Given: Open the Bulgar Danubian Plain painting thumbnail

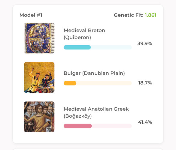Looking at the screenshot, I should pos(39,77).
